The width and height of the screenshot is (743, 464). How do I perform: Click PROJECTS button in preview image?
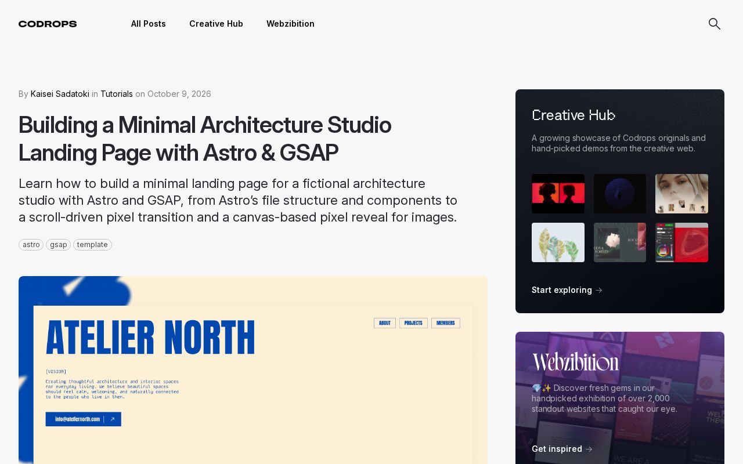(413, 323)
